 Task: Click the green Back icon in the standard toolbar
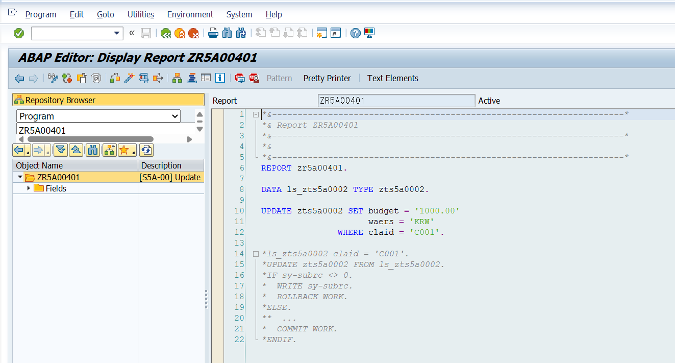pyautogui.click(x=165, y=34)
